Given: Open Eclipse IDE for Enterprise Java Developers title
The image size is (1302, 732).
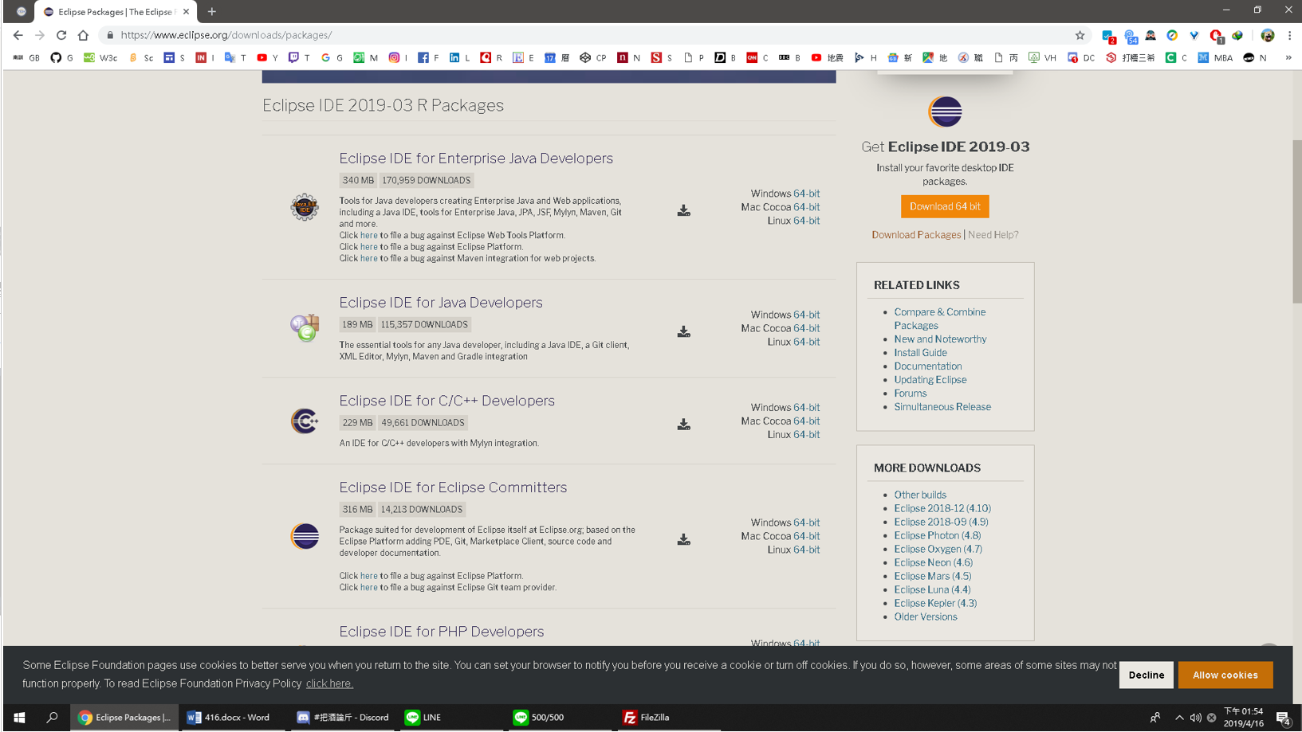Looking at the screenshot, I should (476, 159).
